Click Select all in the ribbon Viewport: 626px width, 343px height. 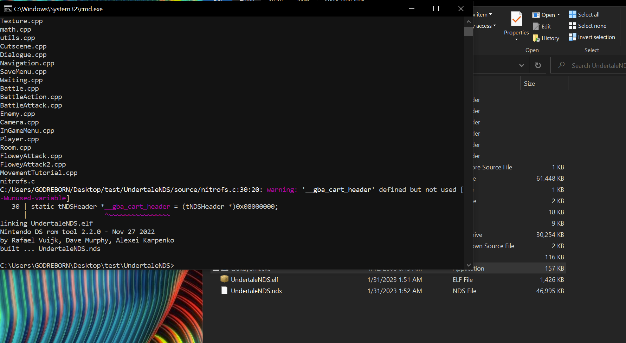[584, 14]
